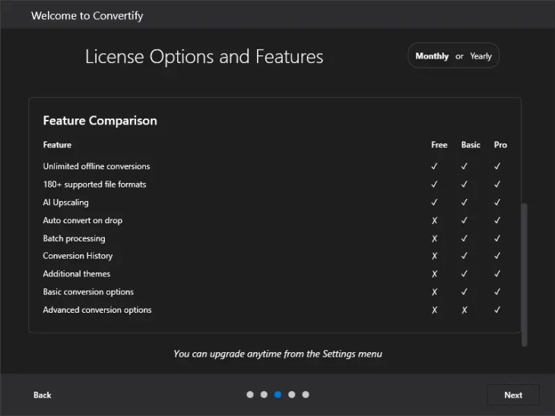
Task: Click Free X mark for Additional themes
Action: click(434, 274)
